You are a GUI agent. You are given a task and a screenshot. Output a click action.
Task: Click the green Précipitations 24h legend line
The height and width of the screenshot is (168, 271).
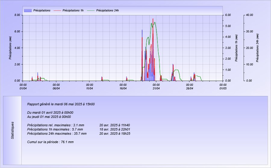(x=91, y=10)
